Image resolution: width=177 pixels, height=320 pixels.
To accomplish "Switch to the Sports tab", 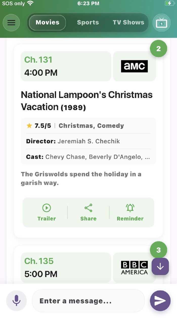I will coord(88,23).
